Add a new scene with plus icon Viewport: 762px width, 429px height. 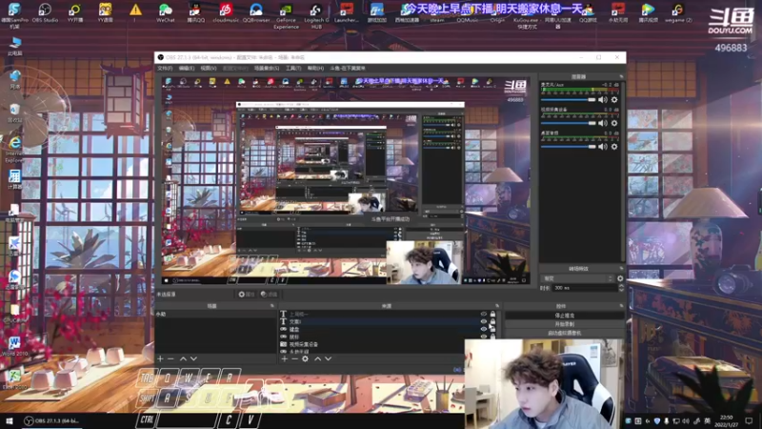[x=160, y=358]
